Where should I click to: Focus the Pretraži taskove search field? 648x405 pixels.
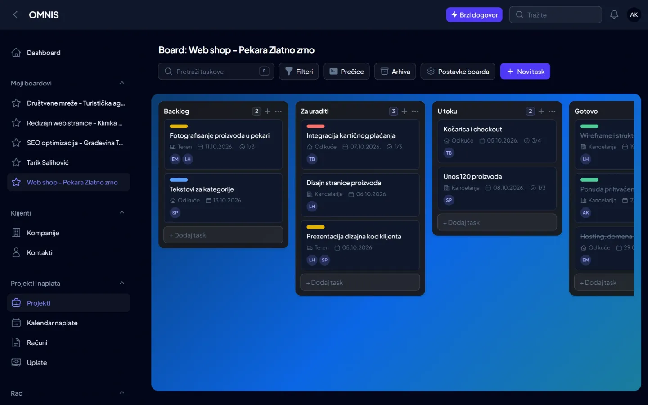click(216, 72)
